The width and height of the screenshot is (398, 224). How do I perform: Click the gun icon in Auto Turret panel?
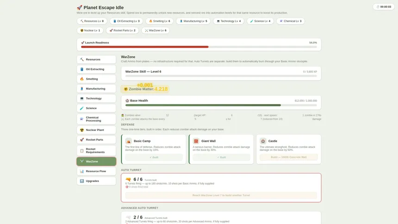(128, 180)
